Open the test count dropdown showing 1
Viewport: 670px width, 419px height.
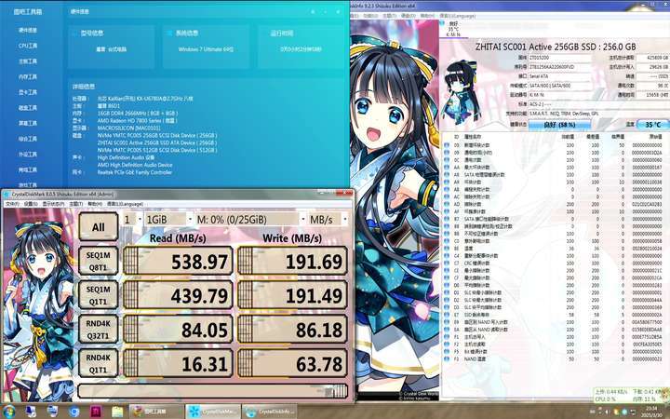pyautogui.click(x=132, y=220)
